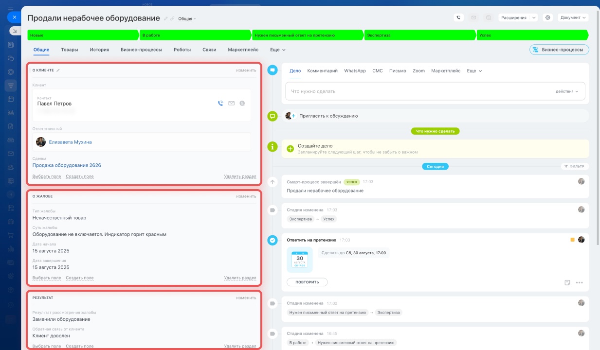Message Павел Петров via chat icon

click(242, 103)
